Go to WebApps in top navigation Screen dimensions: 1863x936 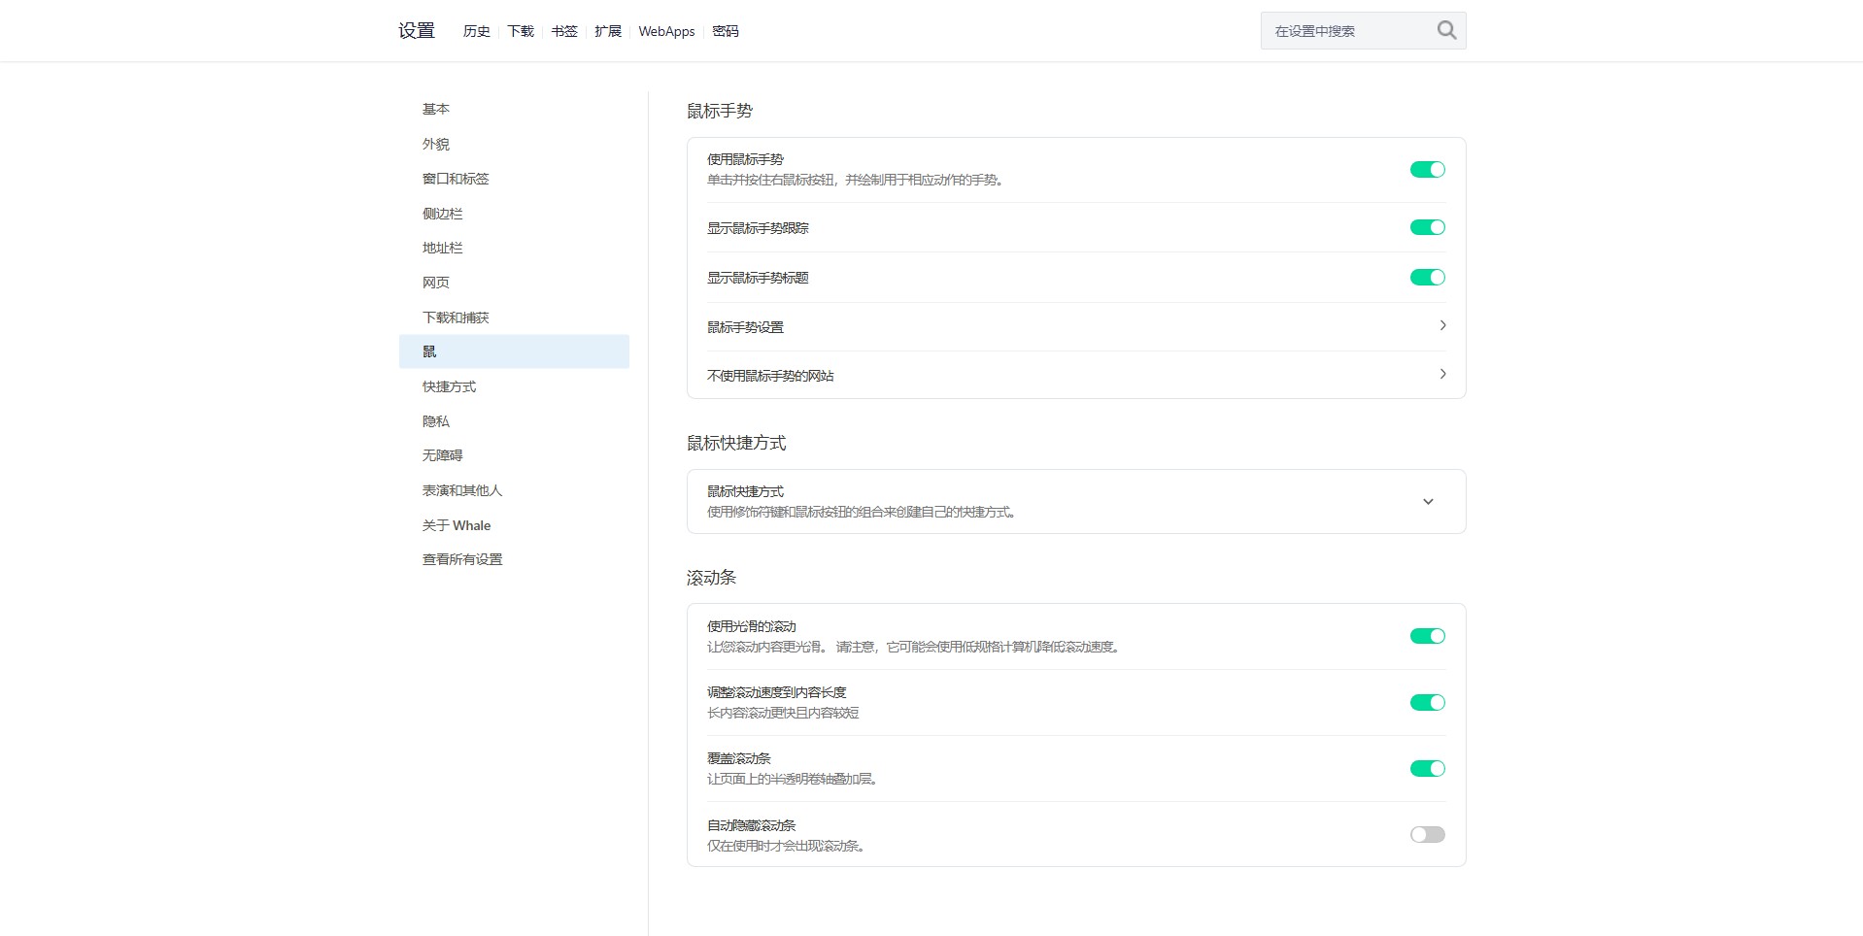coord(666,31)
